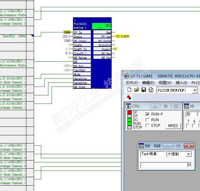Open the 插入(I) menu

[x=181, y=83]
